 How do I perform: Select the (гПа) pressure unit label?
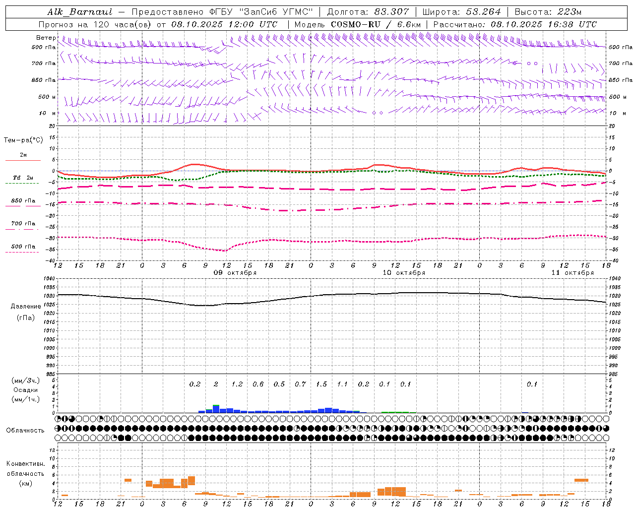26,318
